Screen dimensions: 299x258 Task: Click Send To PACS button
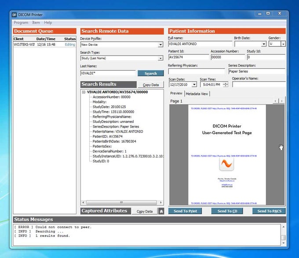(x=269, y=211)
